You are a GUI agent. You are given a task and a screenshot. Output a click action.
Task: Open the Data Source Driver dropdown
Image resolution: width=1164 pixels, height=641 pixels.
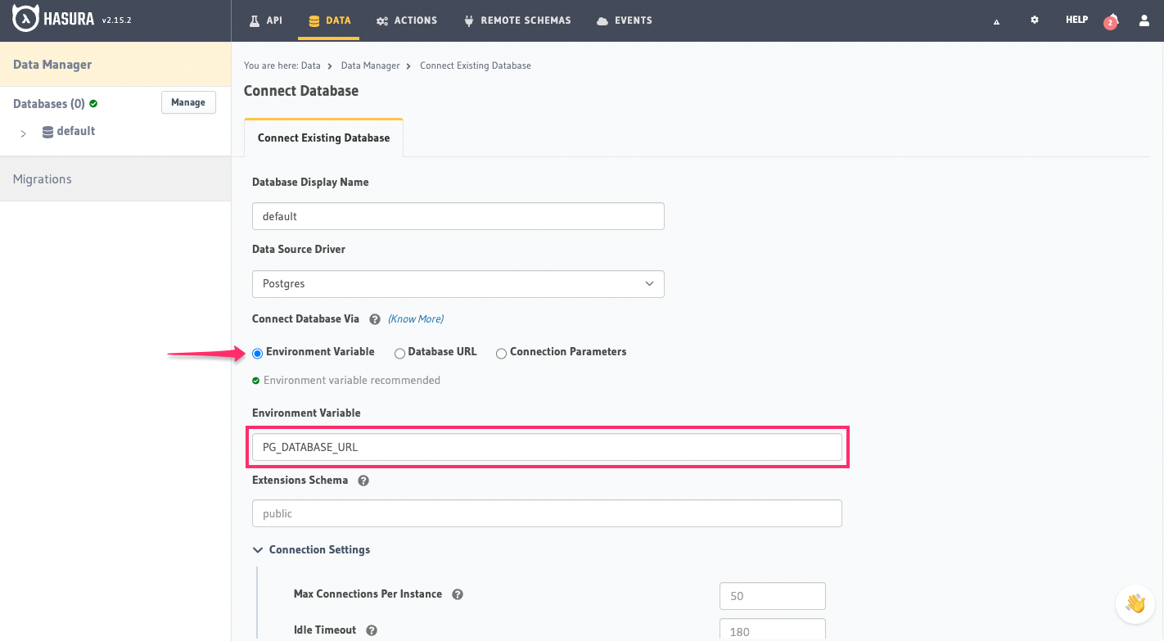(458, 284)
